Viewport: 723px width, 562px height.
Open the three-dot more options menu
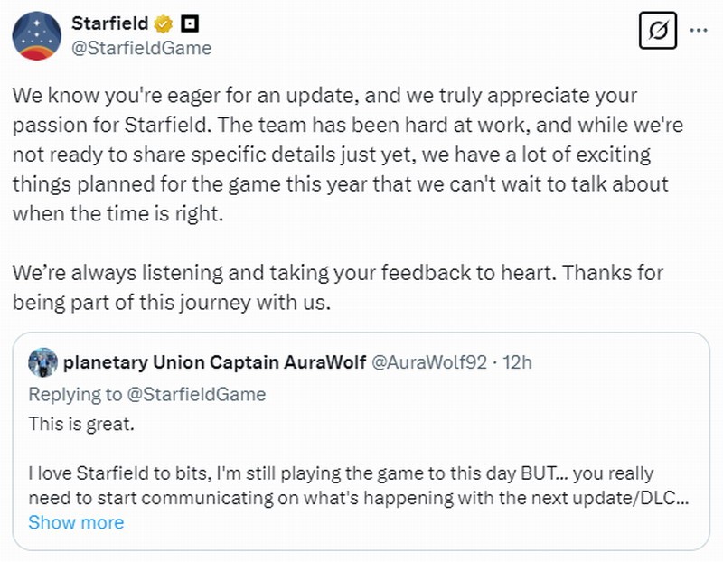click(699, 30)
